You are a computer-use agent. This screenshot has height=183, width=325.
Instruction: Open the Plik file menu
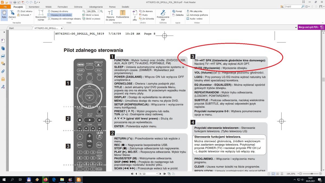tap(5, 6)
